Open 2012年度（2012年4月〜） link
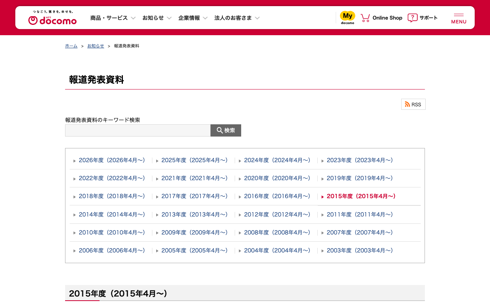 (277, 215)
